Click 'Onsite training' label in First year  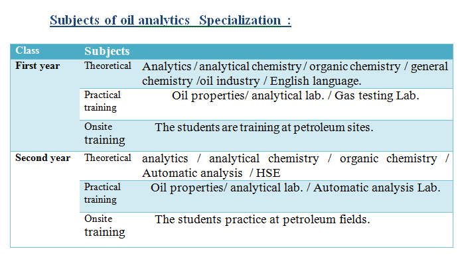104,133
